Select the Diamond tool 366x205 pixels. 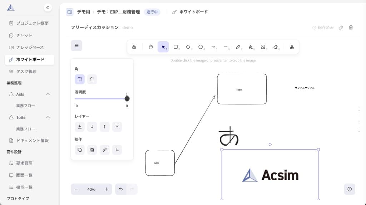click(x=188, y=47)
